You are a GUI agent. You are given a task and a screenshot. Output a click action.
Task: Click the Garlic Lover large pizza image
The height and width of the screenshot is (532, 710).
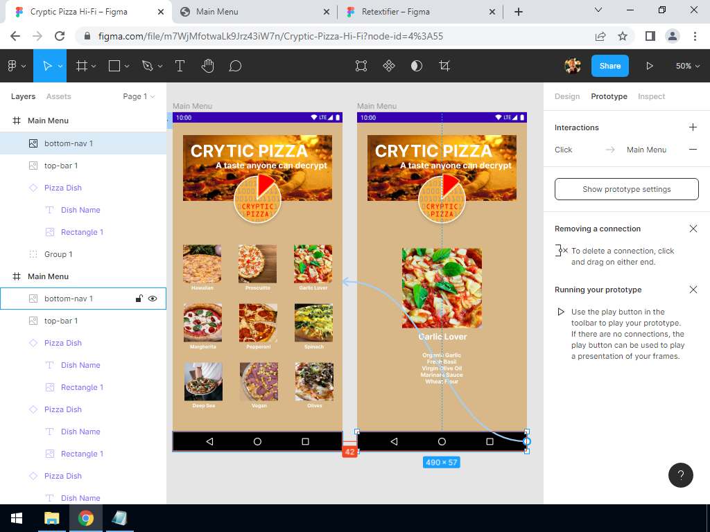click(x=442, y=288)
